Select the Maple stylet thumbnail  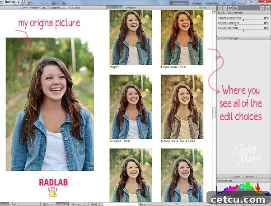131,37
